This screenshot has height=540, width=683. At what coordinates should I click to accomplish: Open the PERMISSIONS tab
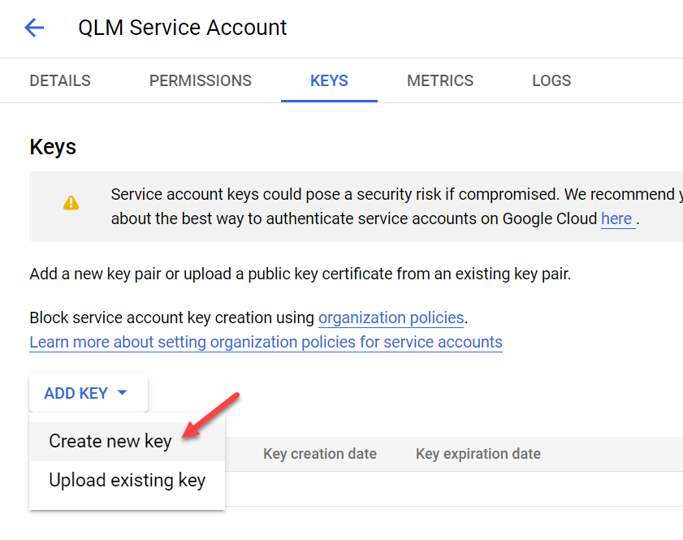coord(201,80)
